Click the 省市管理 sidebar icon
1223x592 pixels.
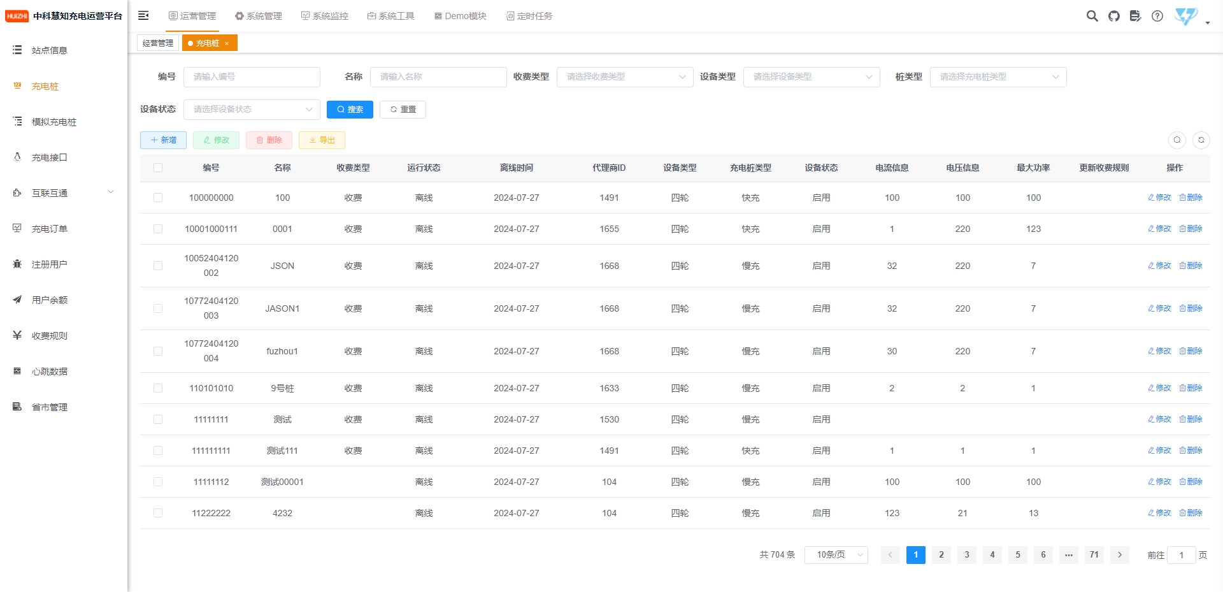coord(17,407)
